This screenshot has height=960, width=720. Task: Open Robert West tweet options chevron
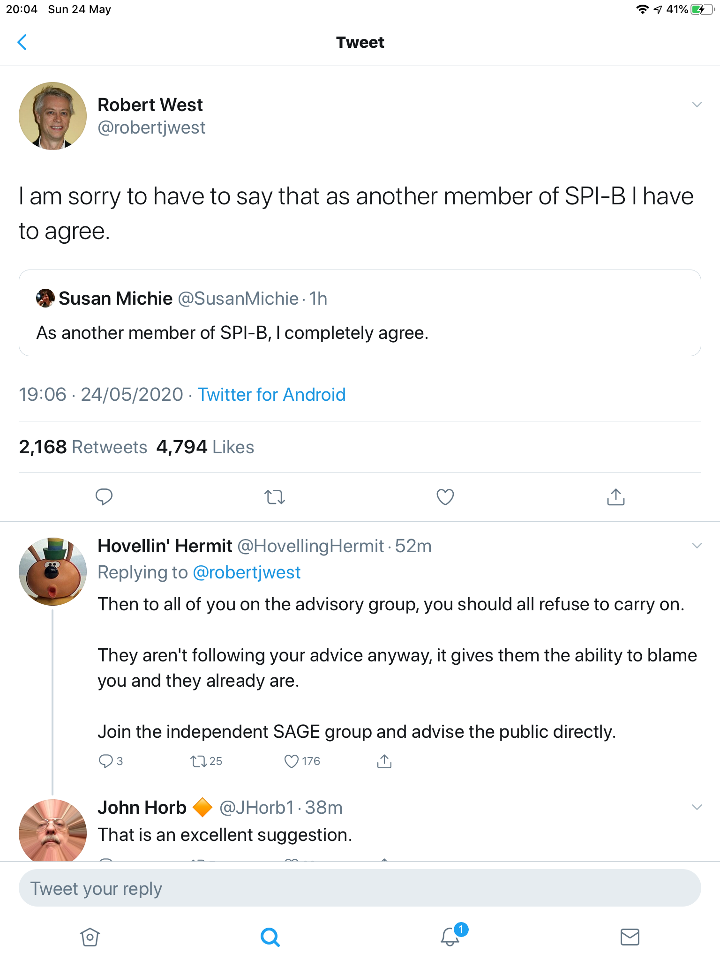[x=697, y=105]
